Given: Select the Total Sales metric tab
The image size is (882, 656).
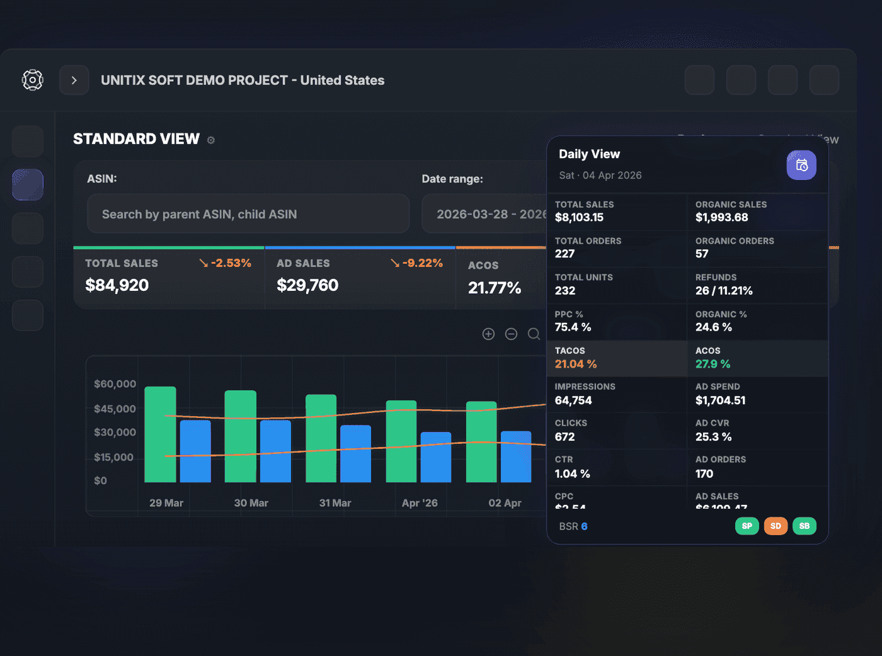Looking at the screenshot, I should [169, 278].
